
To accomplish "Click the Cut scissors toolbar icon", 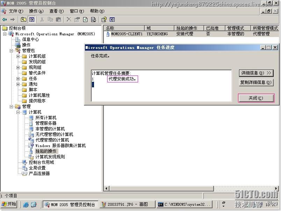I will [x=42, y=20].
